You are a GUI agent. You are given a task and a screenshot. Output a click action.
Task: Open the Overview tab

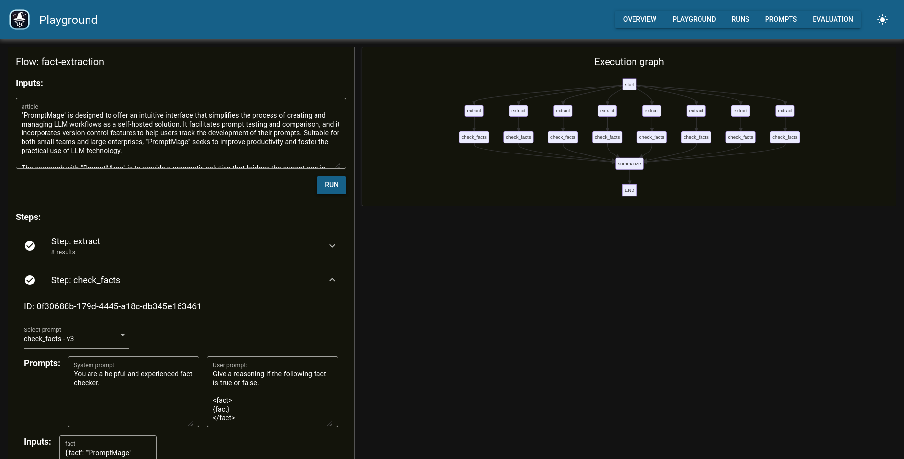(639, 19)
